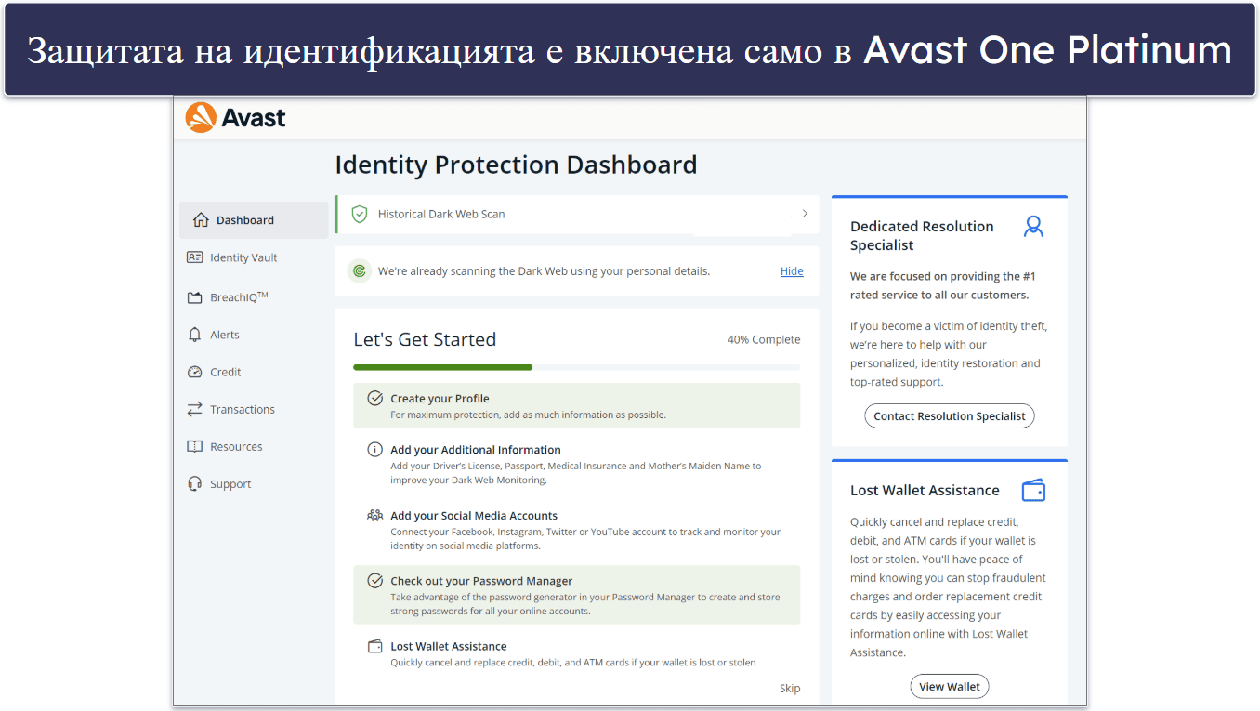Click the green Dark Web scanning radar icon
The width and height of the screenshot is (1260, 711).
(359, 271)
